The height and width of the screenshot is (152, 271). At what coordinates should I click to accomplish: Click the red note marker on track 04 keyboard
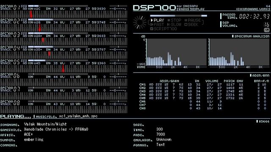tap(50, 54)
